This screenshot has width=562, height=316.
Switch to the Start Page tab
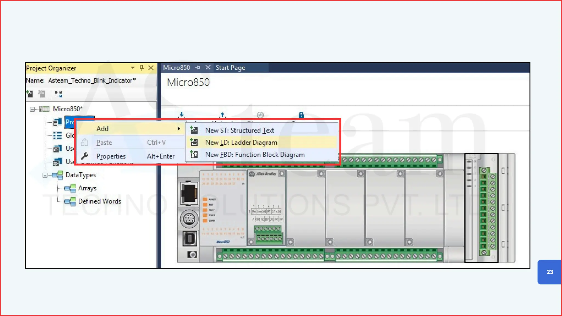[x=230, y=68]
